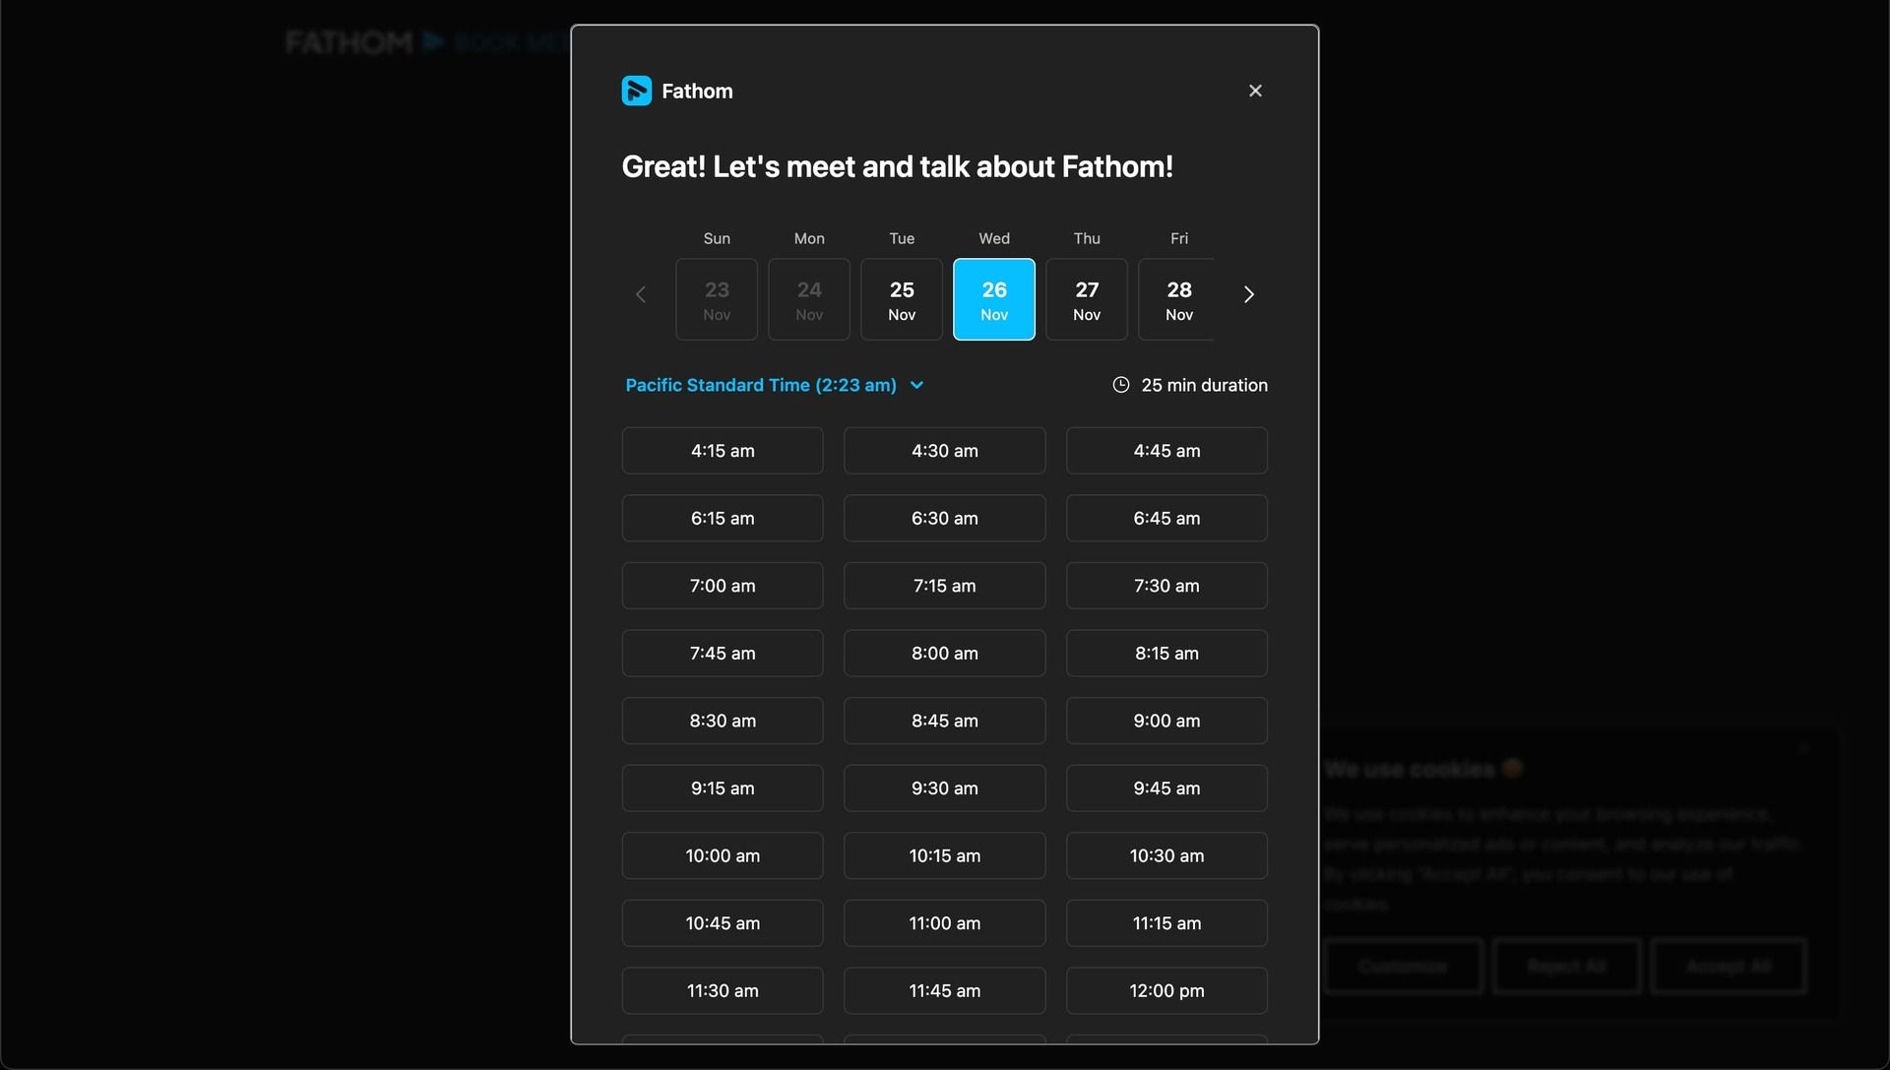Image resolution: width=1890 pixels, height=1070 pixels.
Task: Click the 25 min duration label
Action: pyautogui.click(x=1204, y=385)
